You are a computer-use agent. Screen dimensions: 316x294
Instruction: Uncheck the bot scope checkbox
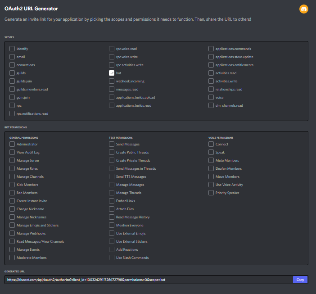pyautogui.click(x=112, y=73)
